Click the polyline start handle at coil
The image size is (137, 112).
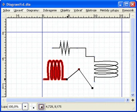click(67, 79)
